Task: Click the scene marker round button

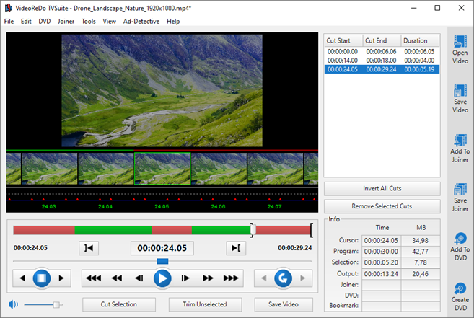Action: [x=41, y=278]
